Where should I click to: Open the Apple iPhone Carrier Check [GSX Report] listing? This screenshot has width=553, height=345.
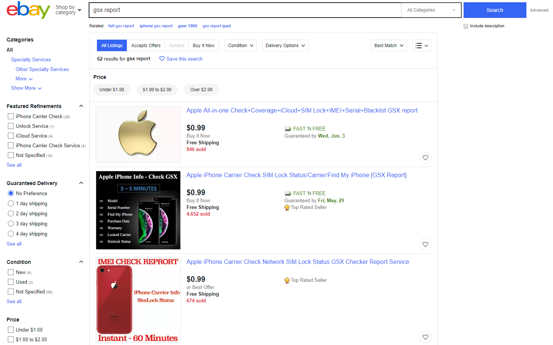click(x=296, y=175)
